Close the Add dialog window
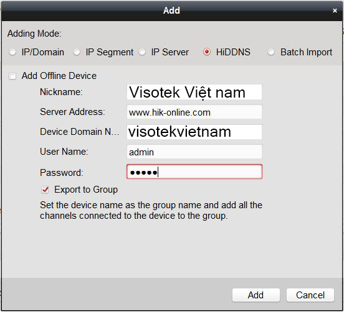The width and height of the screenshot is (344, 312). [x=335, y=11]
